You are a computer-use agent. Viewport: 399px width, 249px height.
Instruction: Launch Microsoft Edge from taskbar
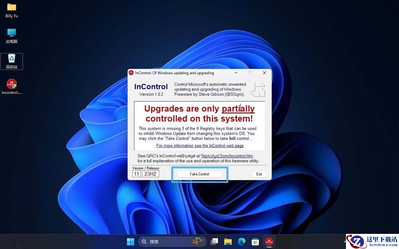242,242
